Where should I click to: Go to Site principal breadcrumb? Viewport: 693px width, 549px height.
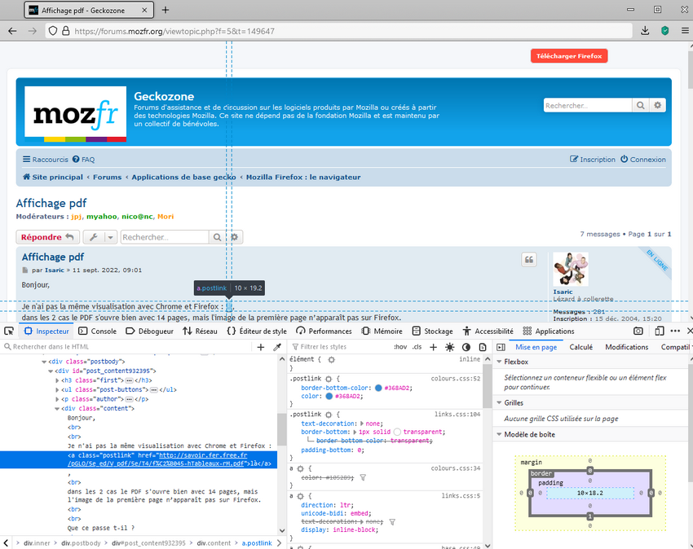[53, 177]
